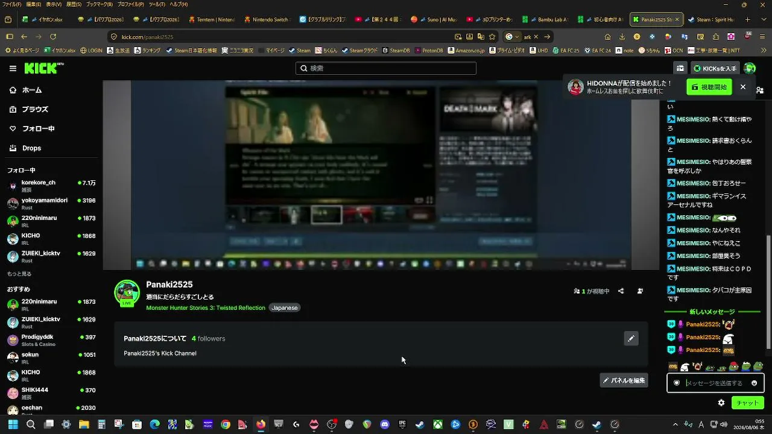772x434 pixels.
Task: Click the パネルを編集 button
Action: tap(624, 380)
